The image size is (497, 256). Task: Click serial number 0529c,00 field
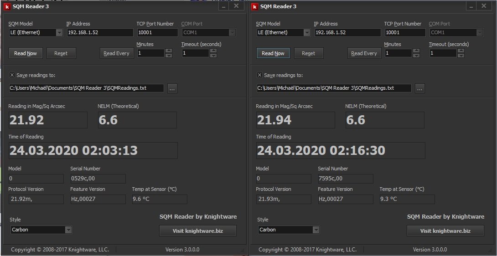point(98,179)
